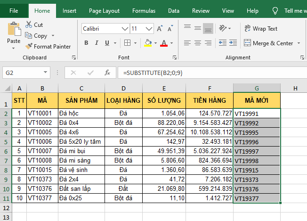Open the font name Calibri dropdown
This screenshot has width=307, height=221.
point(125,29)
